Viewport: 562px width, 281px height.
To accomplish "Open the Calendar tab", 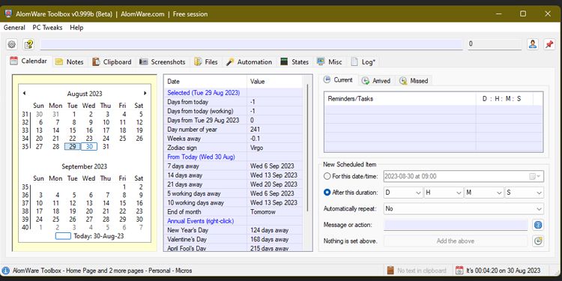I will pyautogui.click(x=29, y=61).
